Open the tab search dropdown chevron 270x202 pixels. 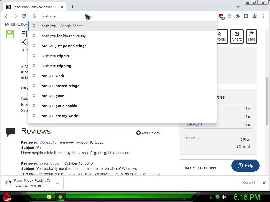[238, 7]
